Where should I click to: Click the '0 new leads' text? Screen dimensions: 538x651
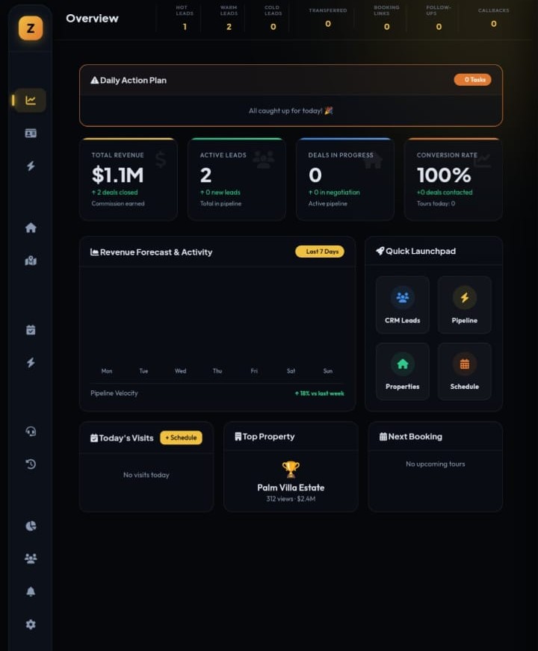[220, 192]
